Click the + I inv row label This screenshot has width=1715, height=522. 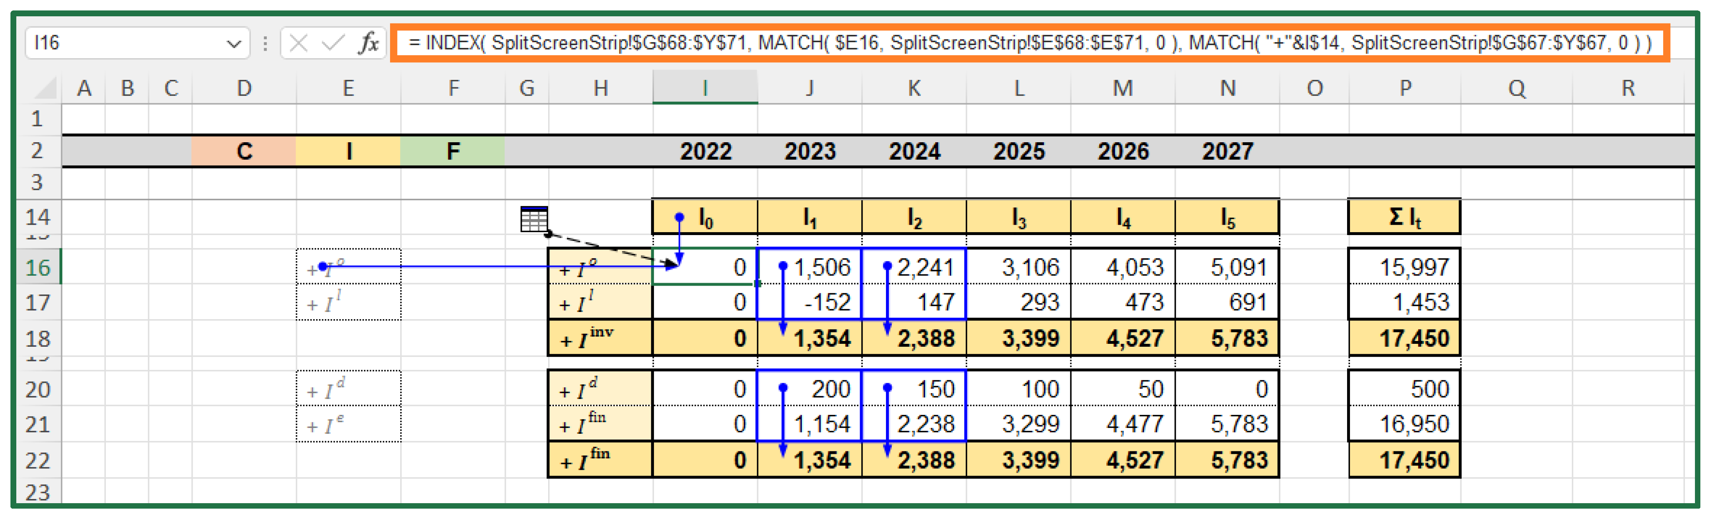pos(600,338)
